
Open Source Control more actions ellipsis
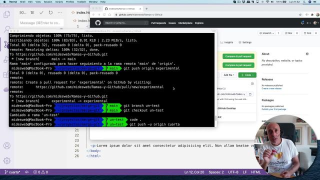pyautogui.click(x=60, y=12)
